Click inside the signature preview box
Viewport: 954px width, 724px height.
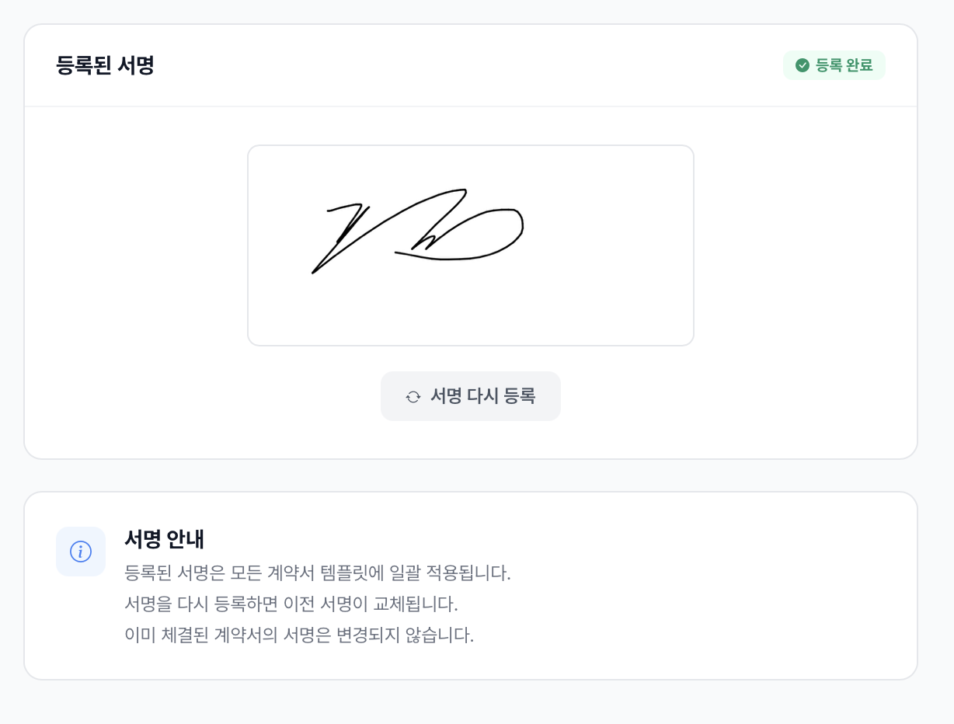point(470,245)
